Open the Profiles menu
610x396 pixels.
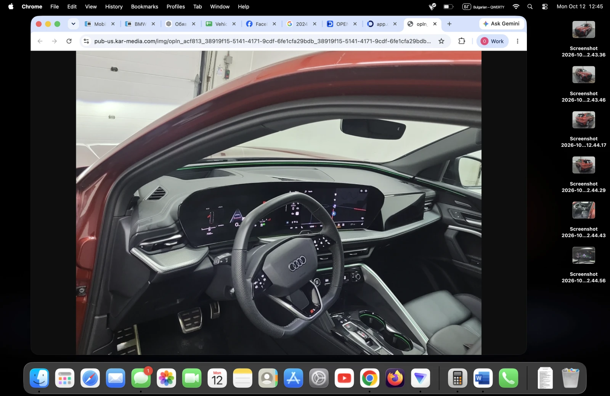175,6
